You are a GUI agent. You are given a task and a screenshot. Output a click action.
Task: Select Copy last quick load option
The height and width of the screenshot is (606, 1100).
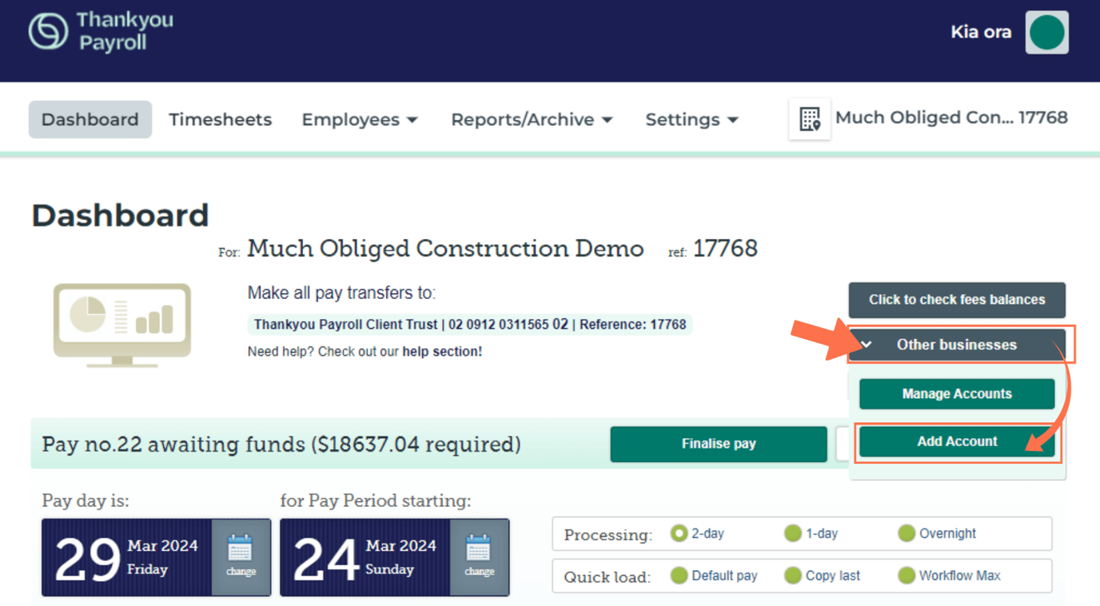click(x=793, y=576)
